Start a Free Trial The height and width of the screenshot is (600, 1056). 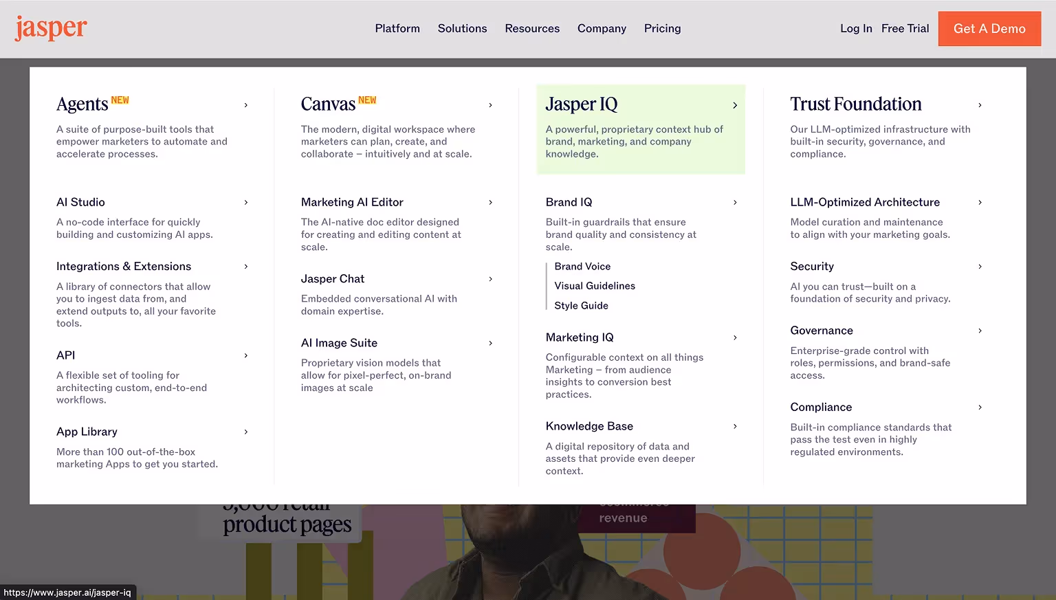[905, 28]
